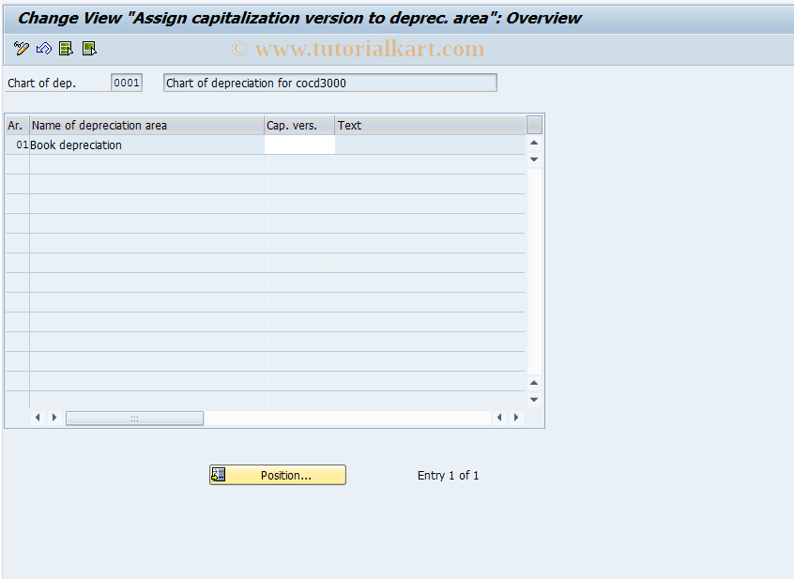Viewport: 794px width, 579px height.
Task: Click the Name of depreciation area header
Action: [146, 126]
